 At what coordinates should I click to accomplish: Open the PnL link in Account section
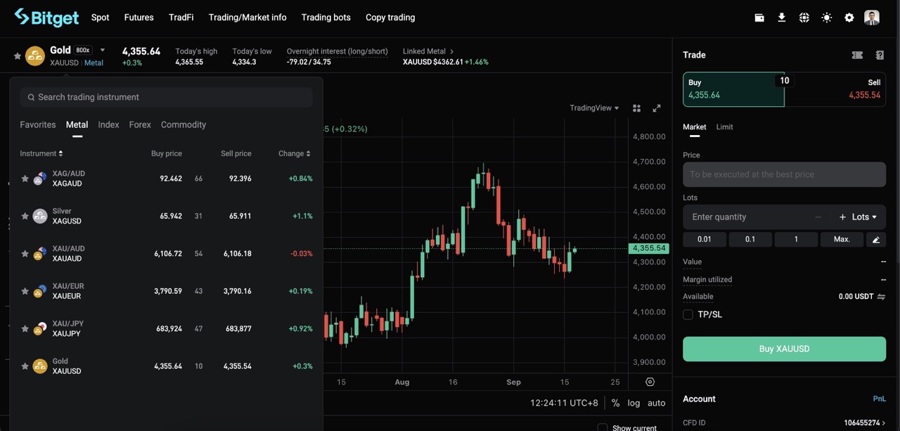(x=879, y=399)
